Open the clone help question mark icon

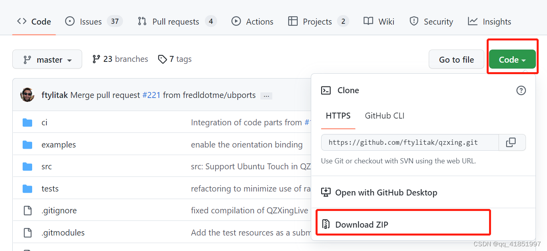[x=521, y=90]
